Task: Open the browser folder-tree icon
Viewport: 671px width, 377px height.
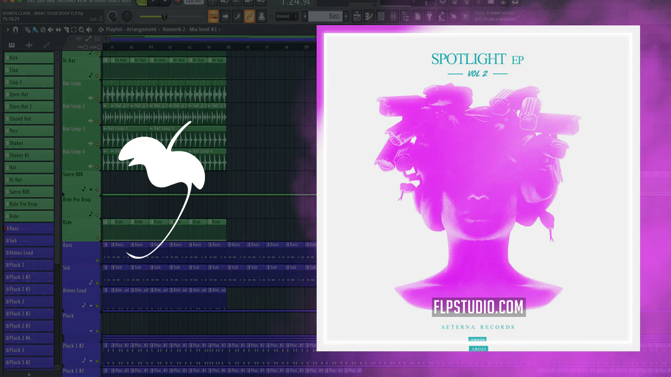Action: tap(406, 16)
